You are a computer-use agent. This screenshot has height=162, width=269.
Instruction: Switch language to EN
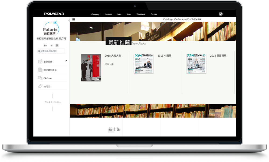(x=46, y=46)
